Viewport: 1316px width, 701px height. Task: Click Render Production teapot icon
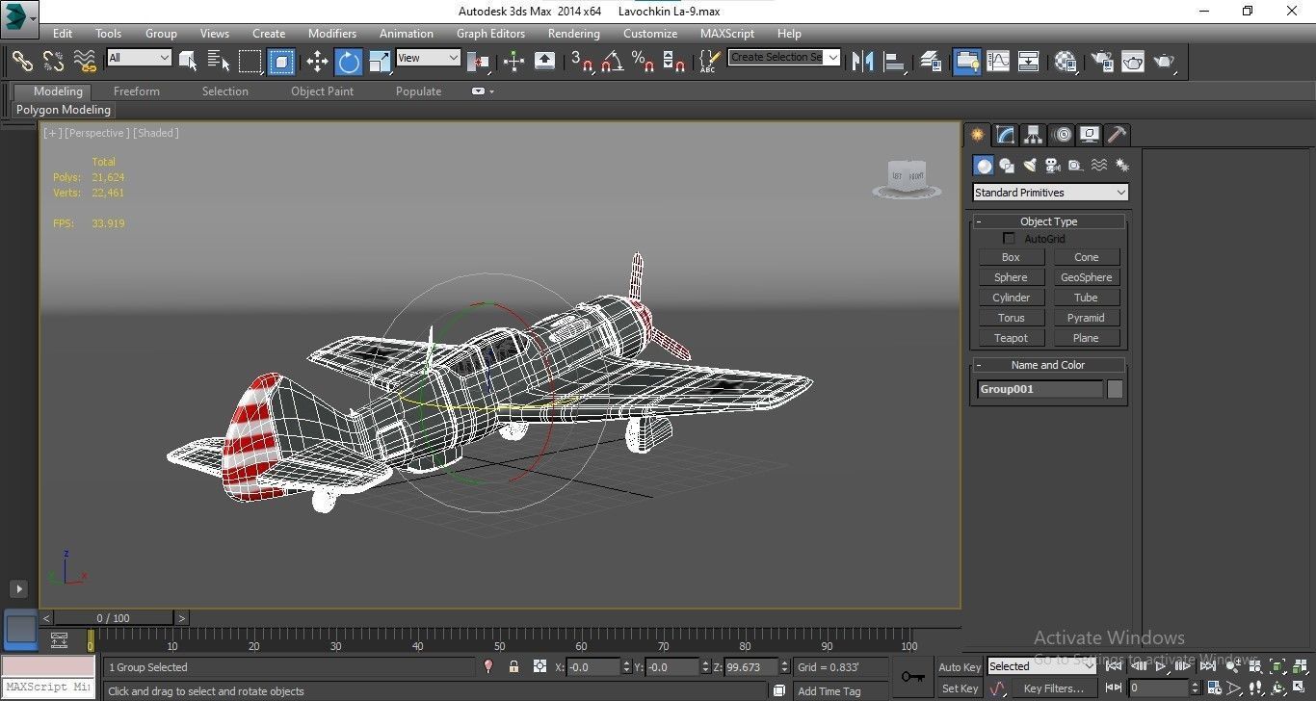1165,62
